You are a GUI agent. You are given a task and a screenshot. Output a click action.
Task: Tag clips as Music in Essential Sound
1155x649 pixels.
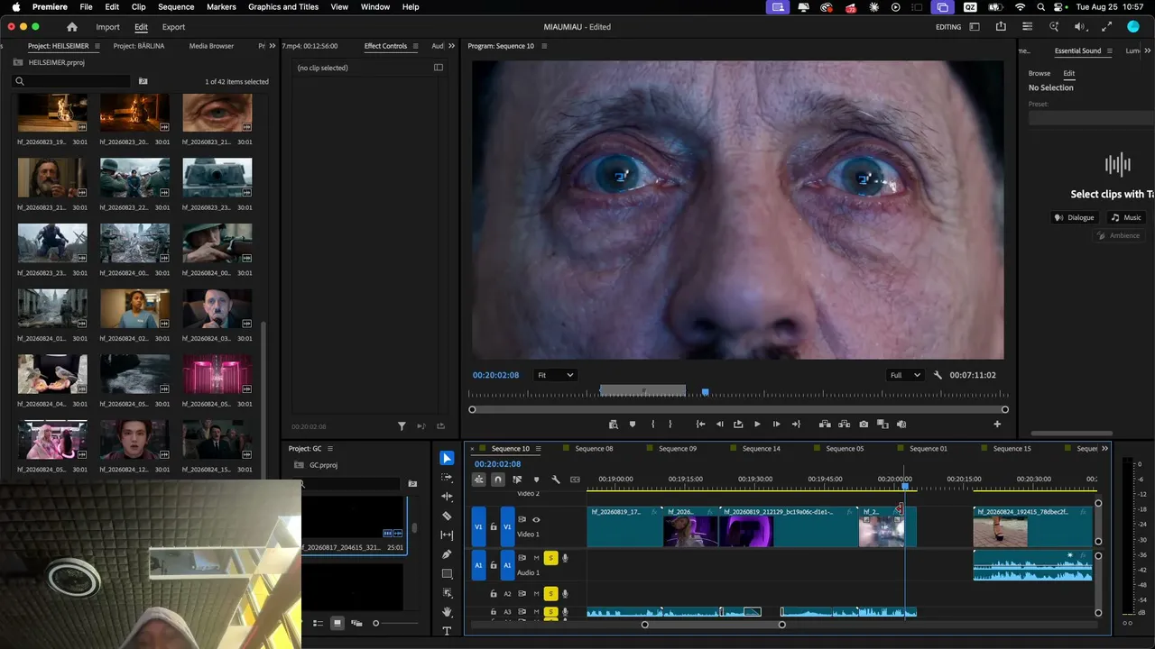click(x=1126, y=217)
